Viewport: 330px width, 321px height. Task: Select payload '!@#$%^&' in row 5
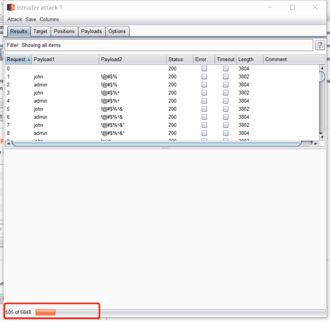click(x=112, y=109)
